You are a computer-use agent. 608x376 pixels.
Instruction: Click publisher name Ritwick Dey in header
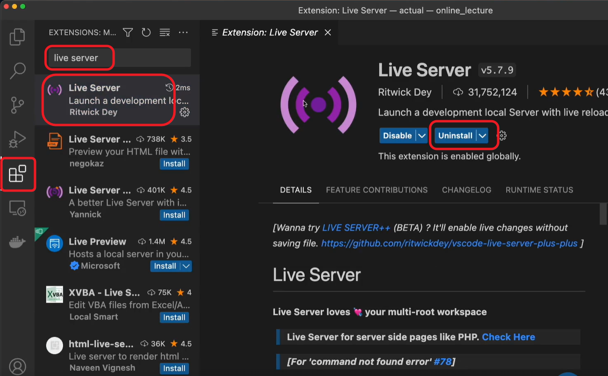pyautogui.click(x=405, y=92)
